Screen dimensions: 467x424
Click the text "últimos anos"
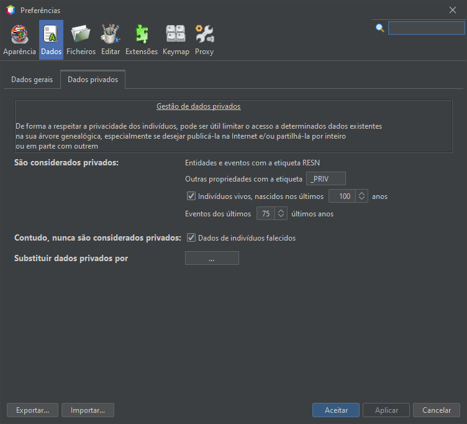312,214
